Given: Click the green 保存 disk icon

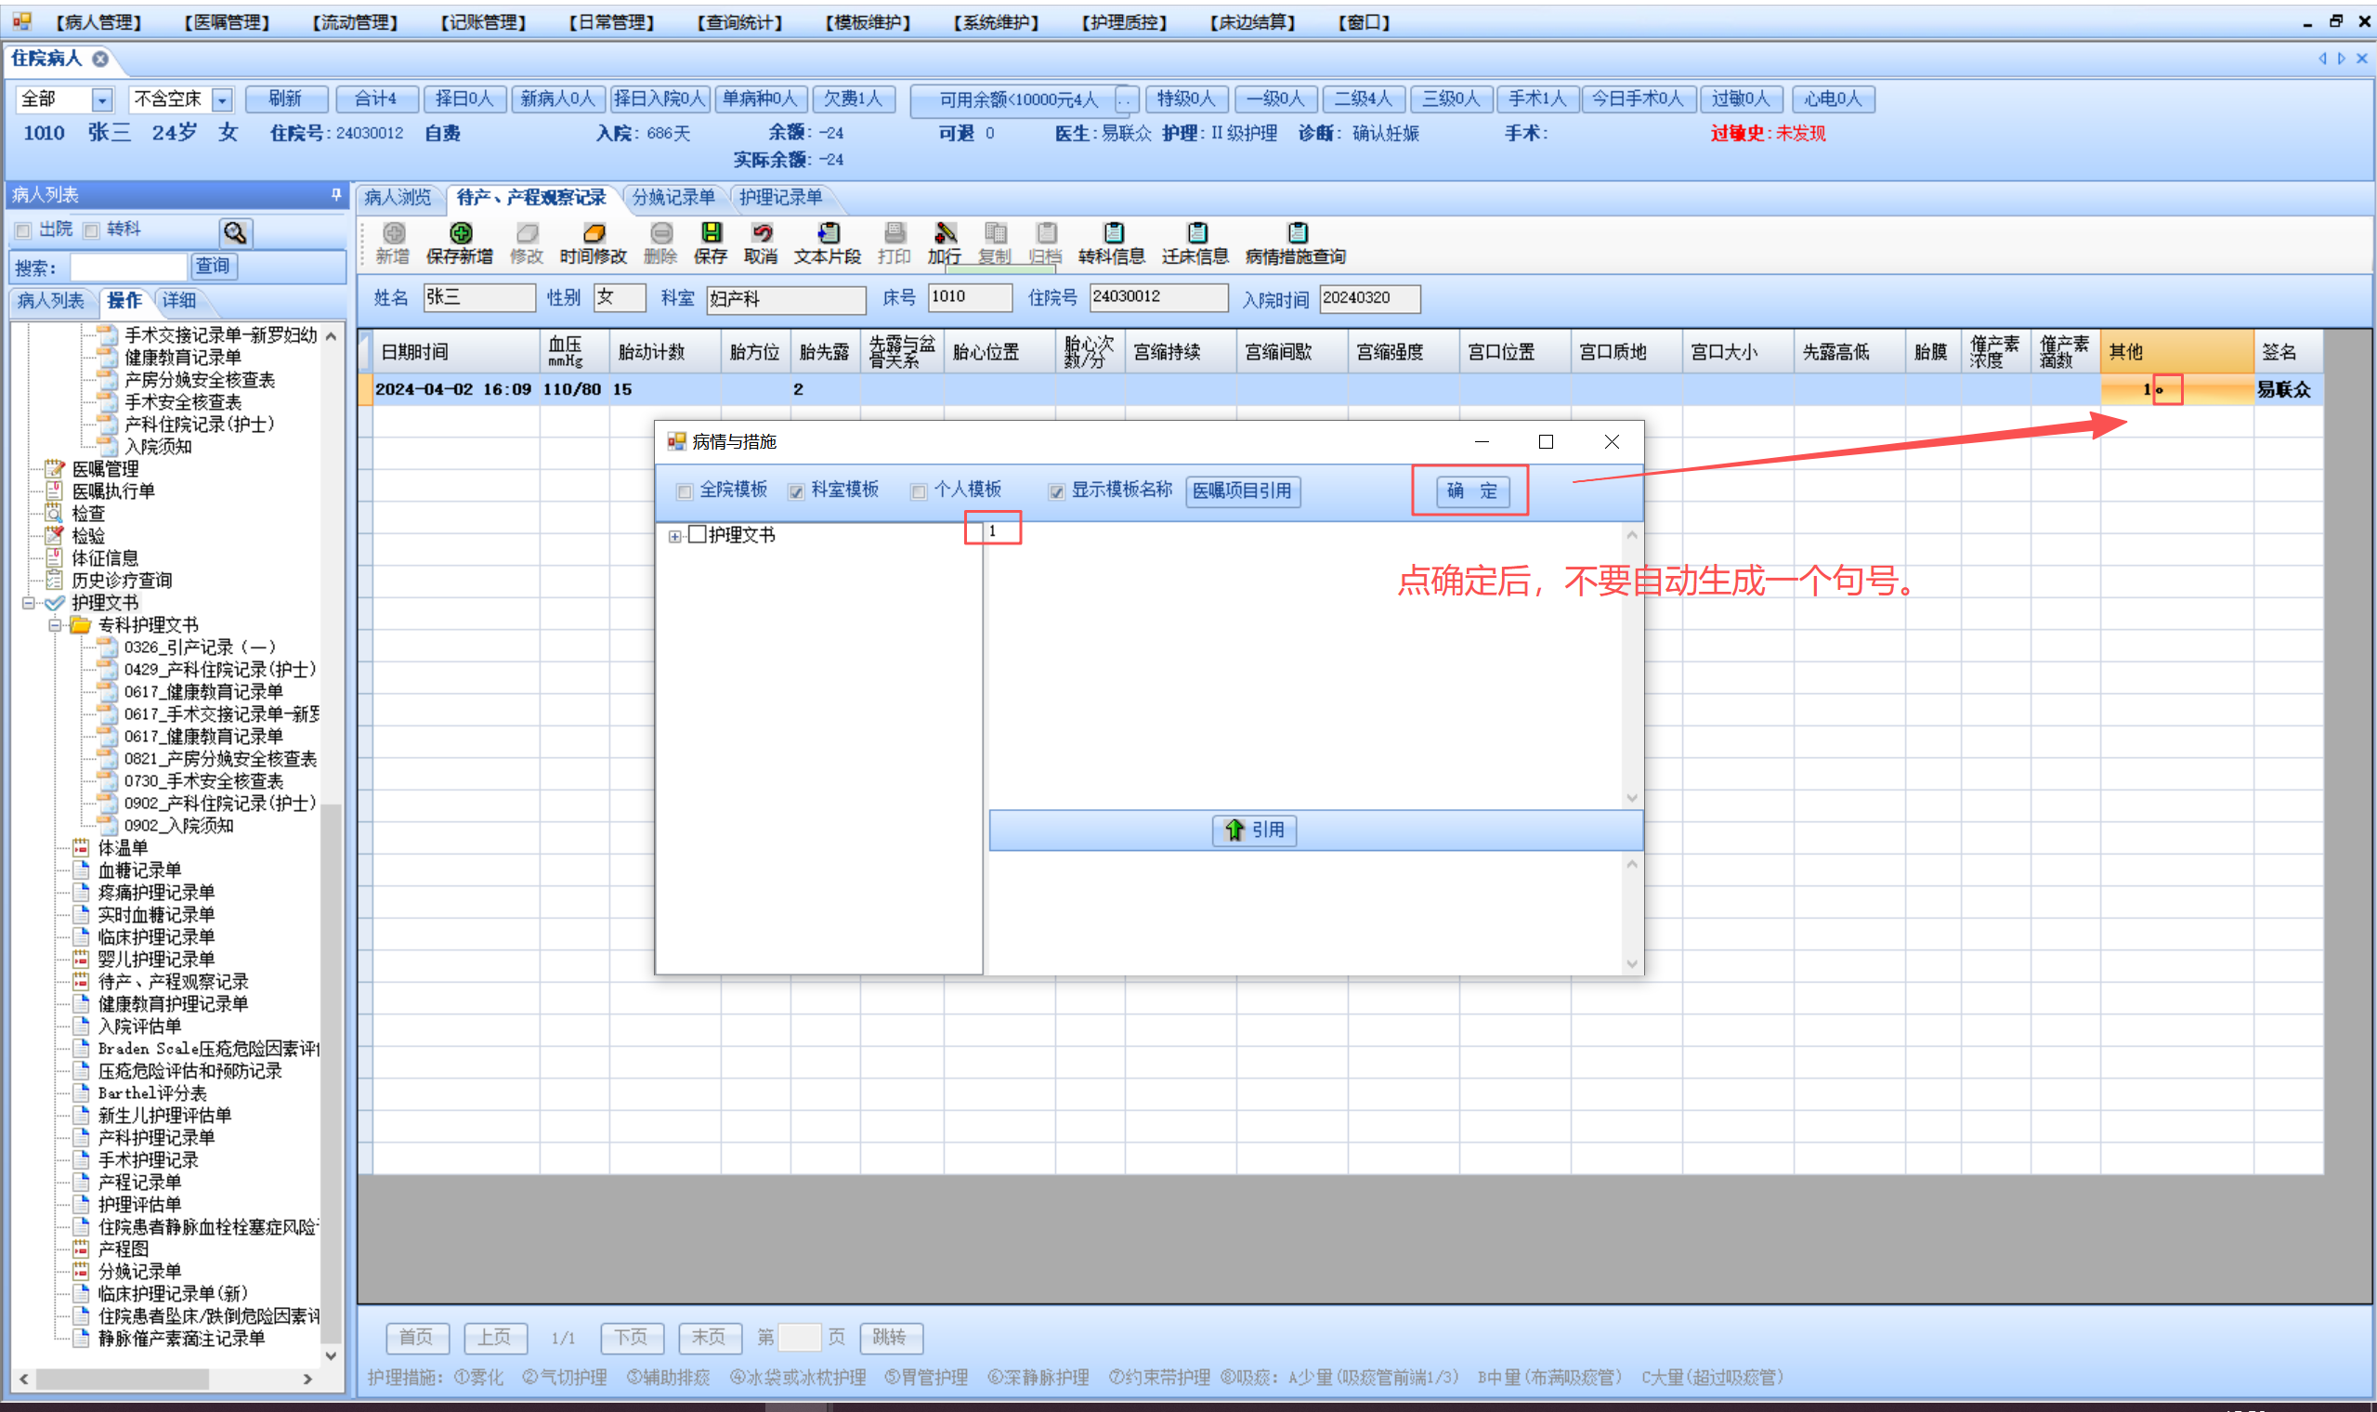Looking at the screenshot, I should [x=711, y=234].
